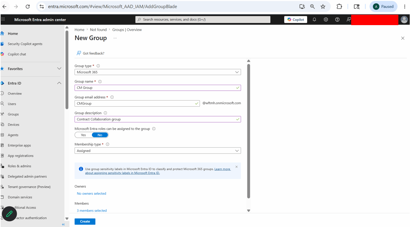The height and width of the screenshot is (227, 410).
Task: Click the form's vertical scrollbar
Action: click(249, 131)
